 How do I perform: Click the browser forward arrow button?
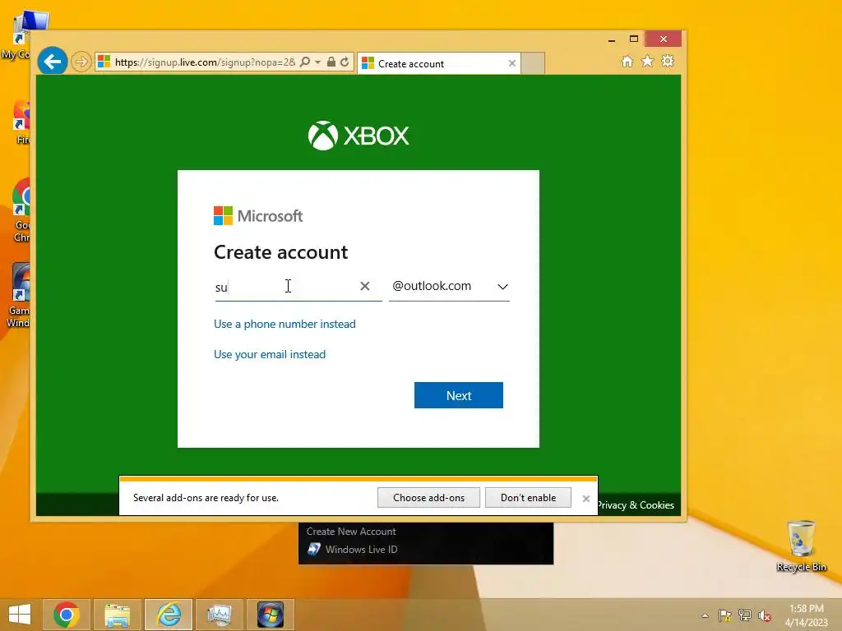click(x=81, y=62)
